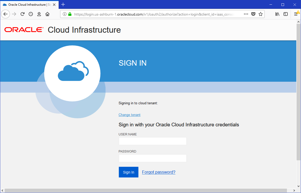Select the Oracle Cloud Infrastructure tab
301x193 pixels.
click(x=27, y=5)
